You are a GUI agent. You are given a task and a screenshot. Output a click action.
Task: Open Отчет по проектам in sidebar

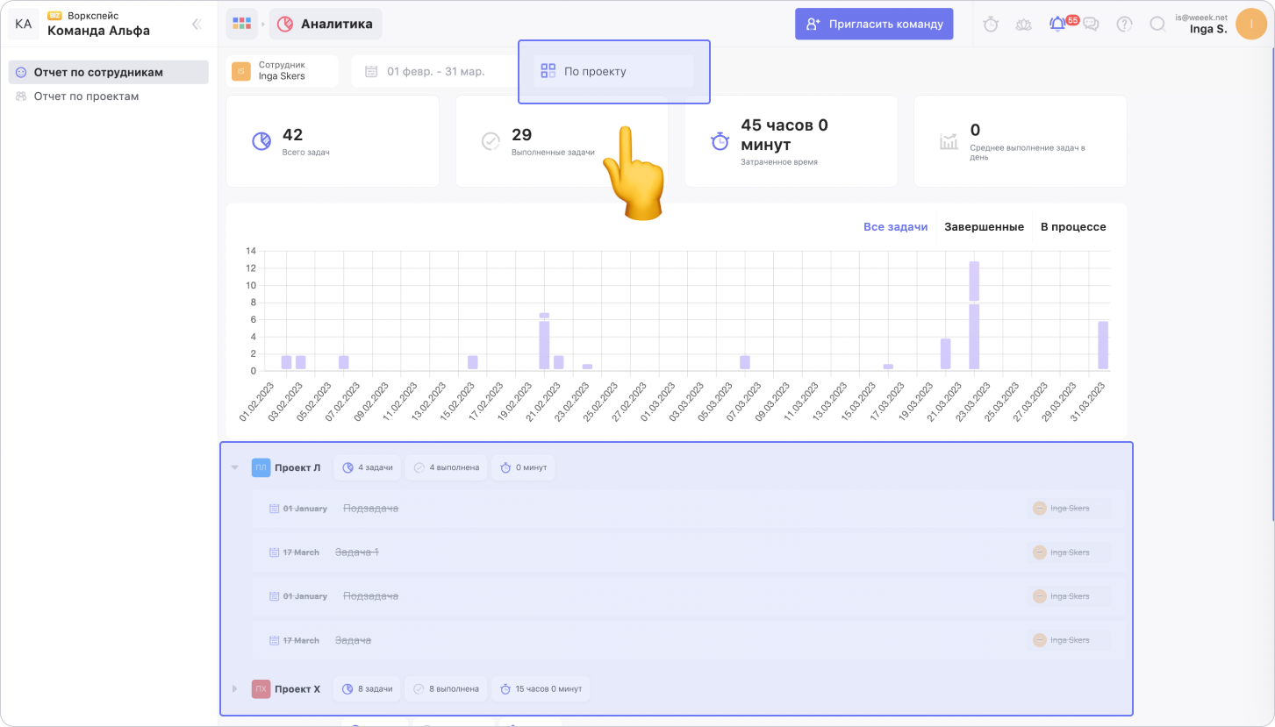86,96
